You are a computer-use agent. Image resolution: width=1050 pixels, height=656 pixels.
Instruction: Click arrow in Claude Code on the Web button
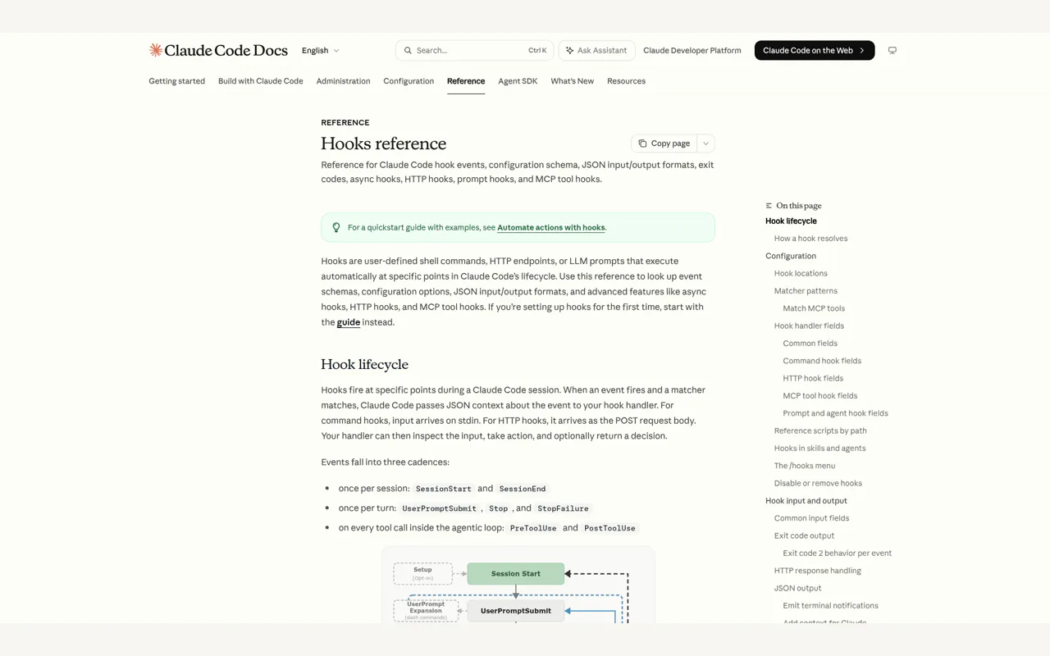pos(861,50)
